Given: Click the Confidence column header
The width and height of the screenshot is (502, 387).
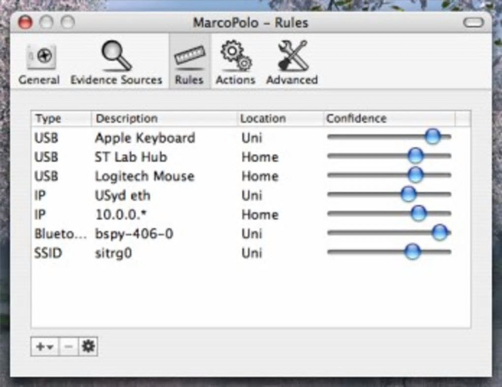Looking at the screenshot, I should coord(389,119).
